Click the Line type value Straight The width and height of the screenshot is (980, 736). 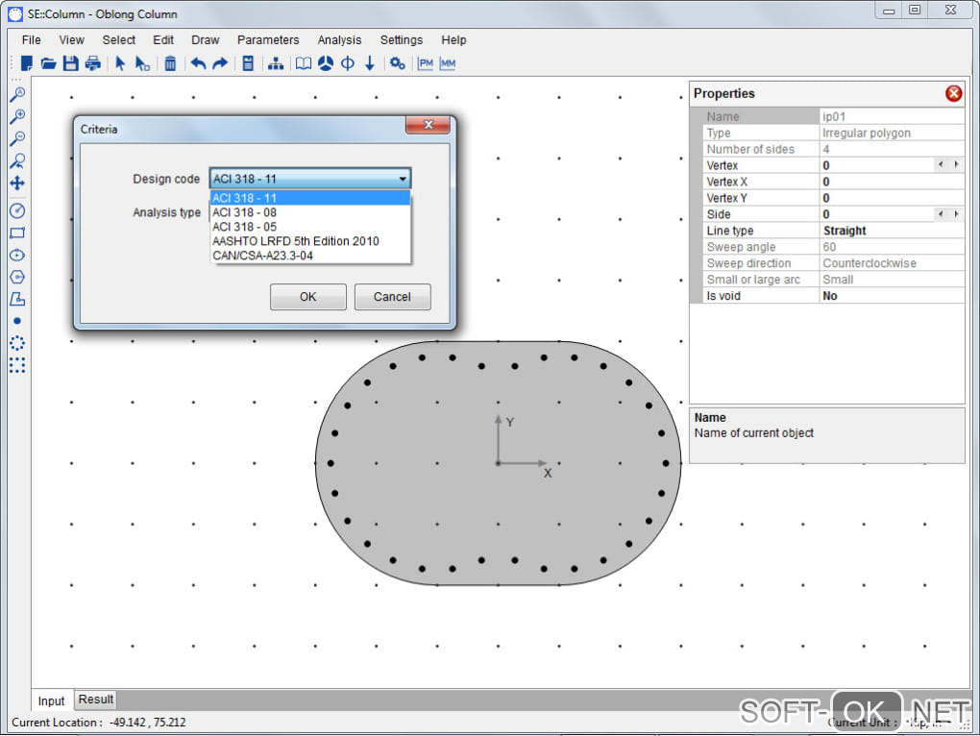845,231
